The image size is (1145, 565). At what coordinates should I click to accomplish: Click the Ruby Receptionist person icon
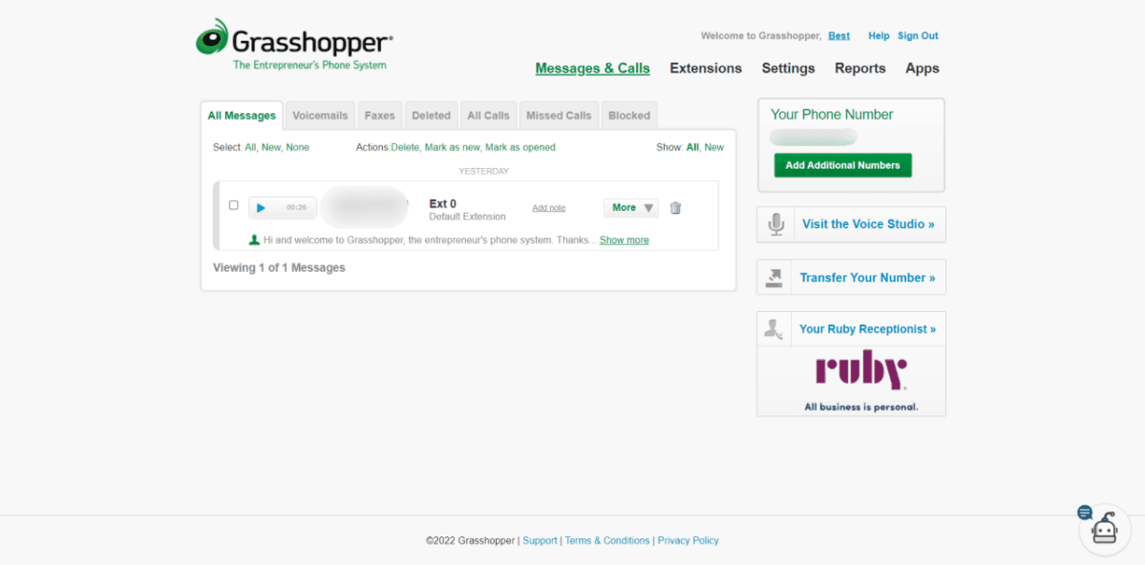[774, 327]
